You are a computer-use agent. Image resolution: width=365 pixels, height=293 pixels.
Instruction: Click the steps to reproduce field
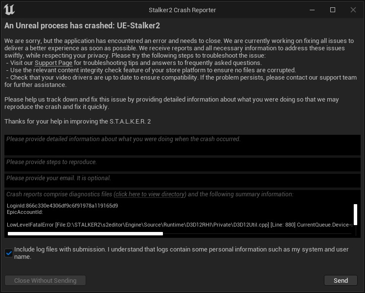pyautogui.click(x=182, y=164)
